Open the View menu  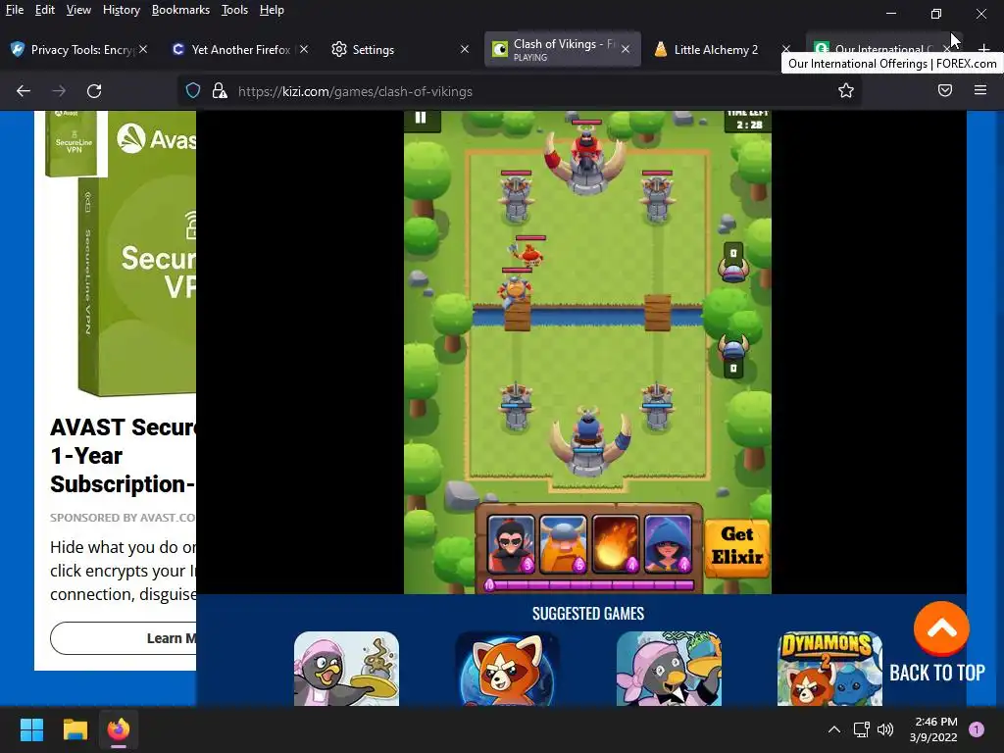click(78, 10)
